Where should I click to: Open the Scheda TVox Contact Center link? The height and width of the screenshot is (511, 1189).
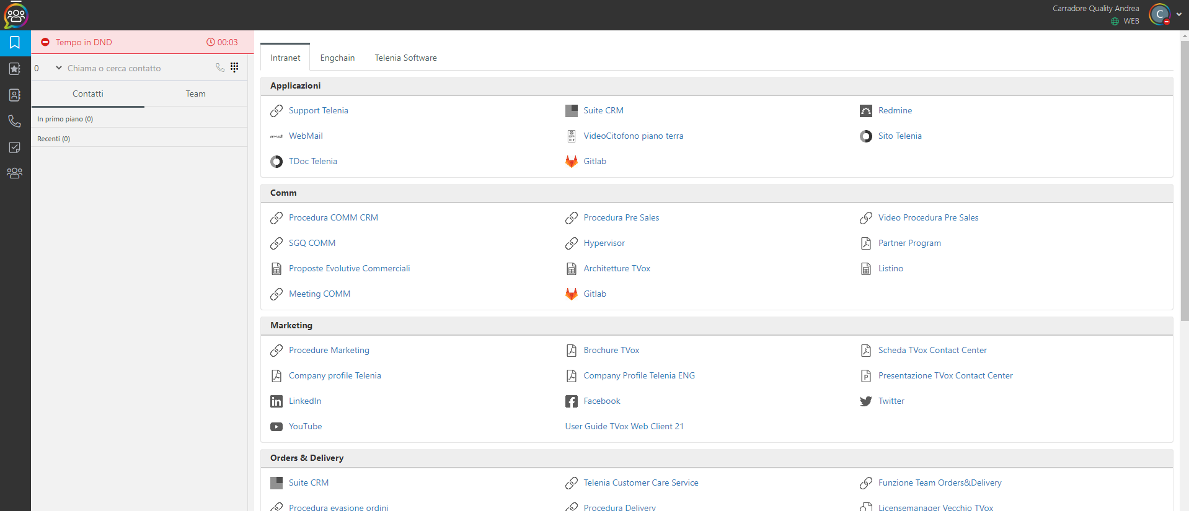pyautogui.click(x=932, y=351)
